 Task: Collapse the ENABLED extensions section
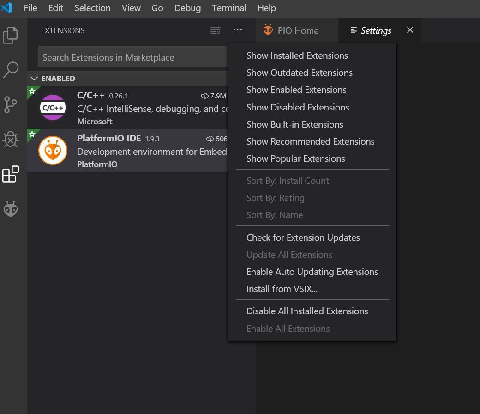click(34, 79)
